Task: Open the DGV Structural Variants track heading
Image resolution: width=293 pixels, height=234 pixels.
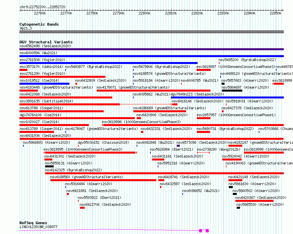Action: pyautogui.click(x=46, y=42)
